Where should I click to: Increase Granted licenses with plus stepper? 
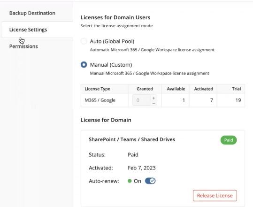point(153,98)
